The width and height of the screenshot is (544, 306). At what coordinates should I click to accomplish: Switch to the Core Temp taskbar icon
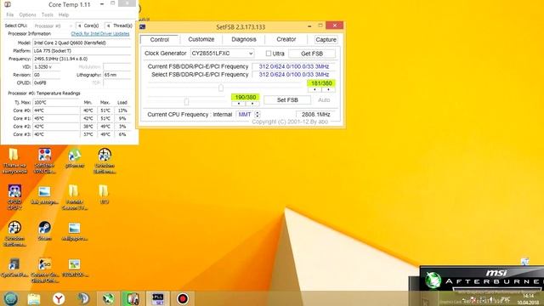[x=133, y=298]
